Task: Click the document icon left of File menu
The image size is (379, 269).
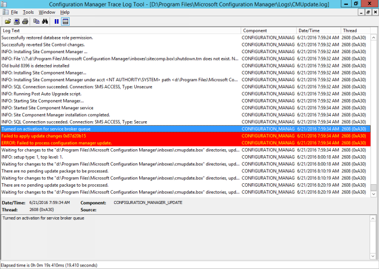Action: tap(5, 12)
